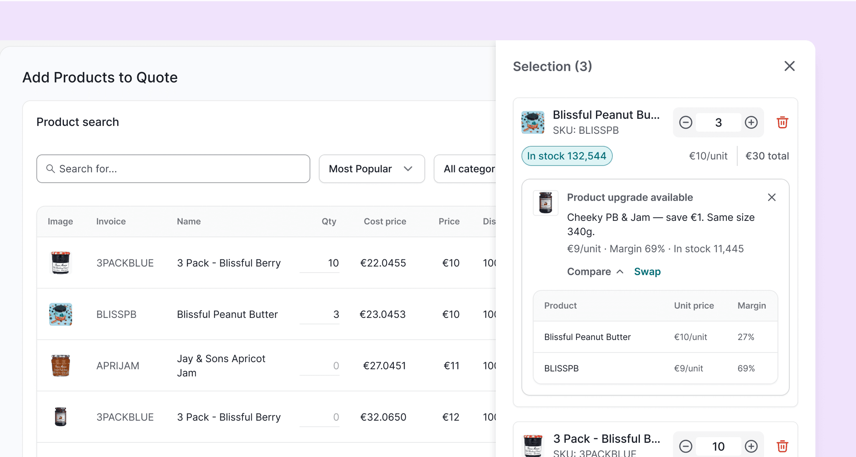Click Blissful Peanut Butter thumbnail in Selection
The image size is (856, 457).
click(533, 123)
